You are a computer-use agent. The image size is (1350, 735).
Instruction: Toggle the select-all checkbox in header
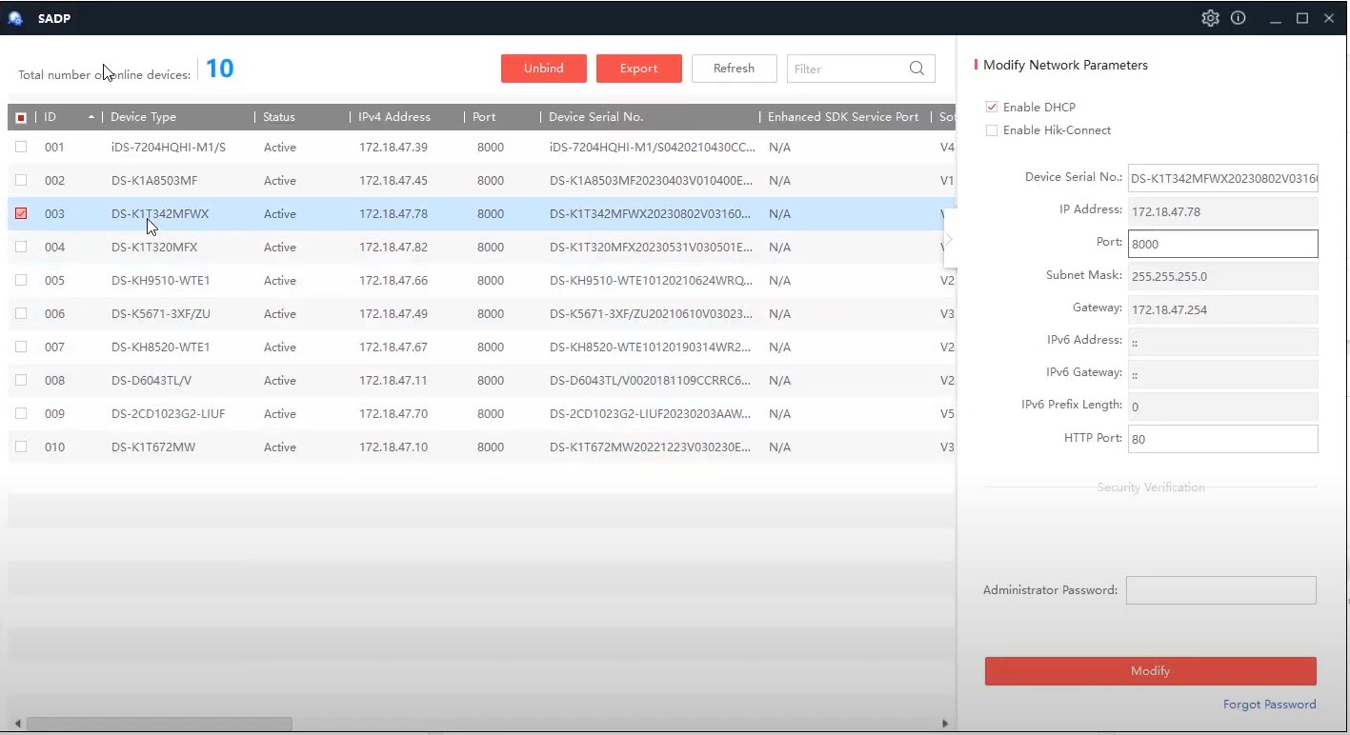21,117
